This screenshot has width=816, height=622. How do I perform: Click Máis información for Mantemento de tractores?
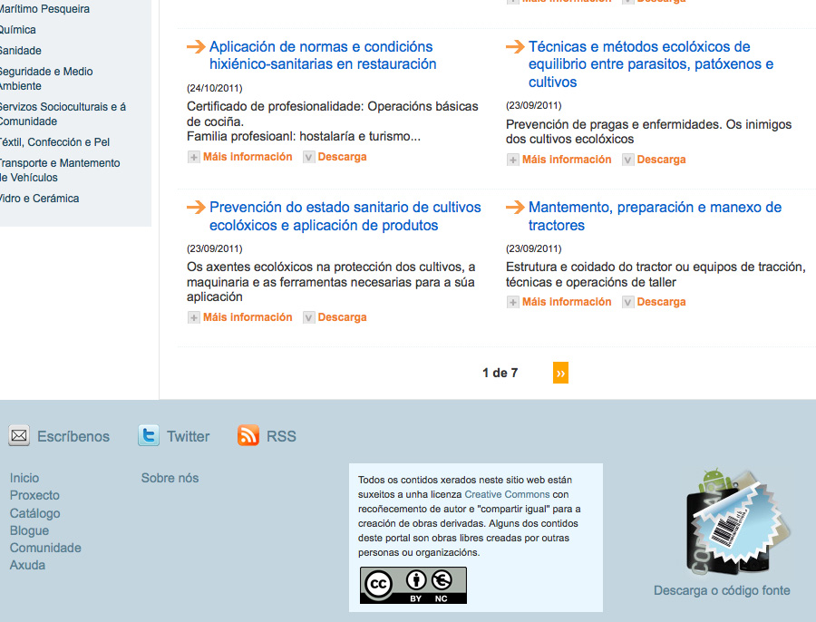pyautogui.click(x=567, y=302)
